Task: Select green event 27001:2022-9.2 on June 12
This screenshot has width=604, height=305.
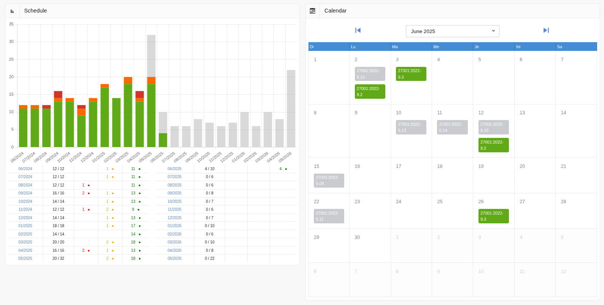Action: (x=494, y=145)
